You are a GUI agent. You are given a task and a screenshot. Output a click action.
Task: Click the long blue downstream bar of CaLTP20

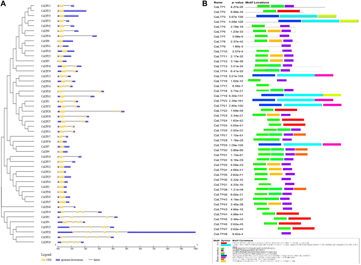point(161,232)
